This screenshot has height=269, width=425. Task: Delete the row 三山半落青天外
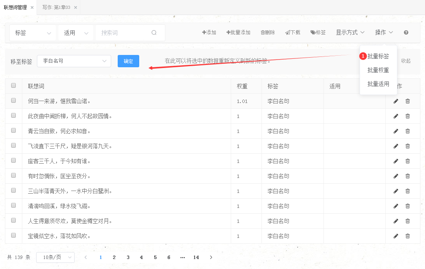[x=407, y=191]
